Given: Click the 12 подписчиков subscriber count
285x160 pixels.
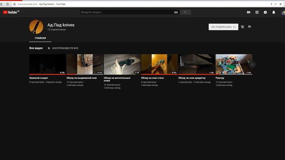Looking at the screenshot, I should [57, 30].
